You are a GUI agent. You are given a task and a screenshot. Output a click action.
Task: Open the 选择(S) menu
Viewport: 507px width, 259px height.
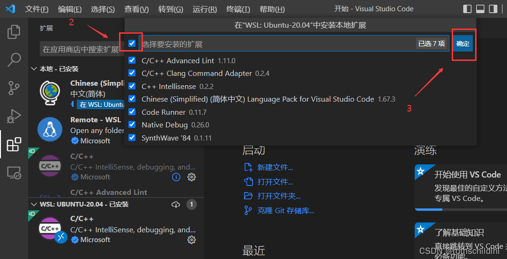[x=103, y=9]
